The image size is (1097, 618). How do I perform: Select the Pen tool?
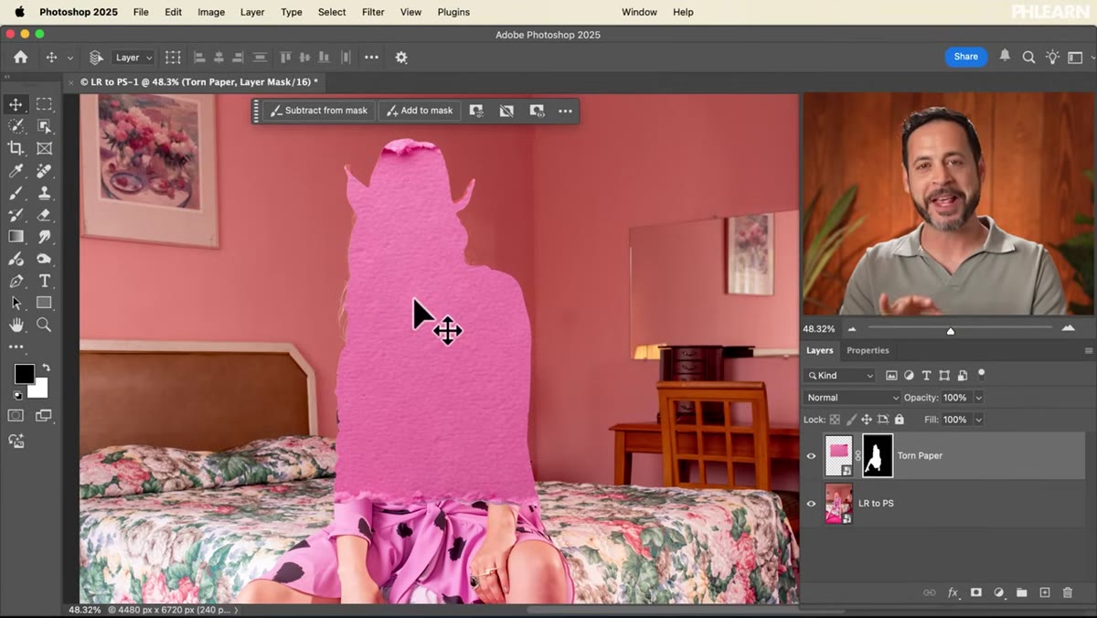[x=16, y=281]
